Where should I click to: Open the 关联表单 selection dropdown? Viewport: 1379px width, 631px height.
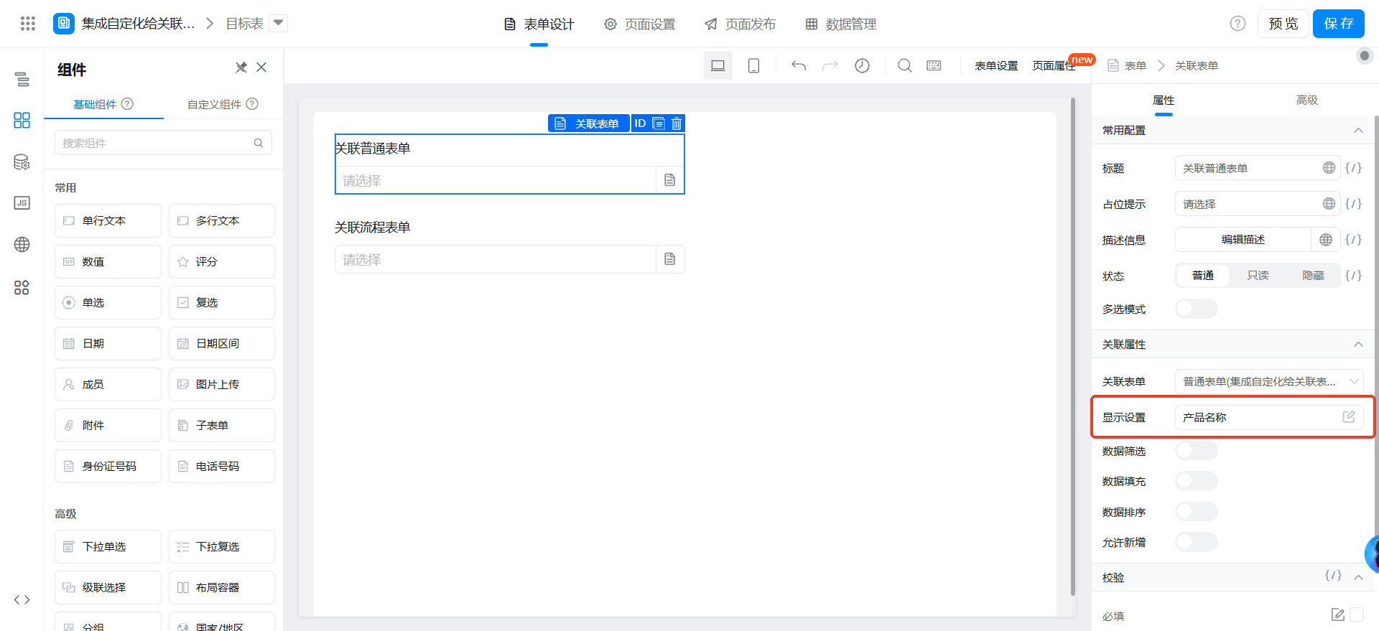click(1269, 381)
